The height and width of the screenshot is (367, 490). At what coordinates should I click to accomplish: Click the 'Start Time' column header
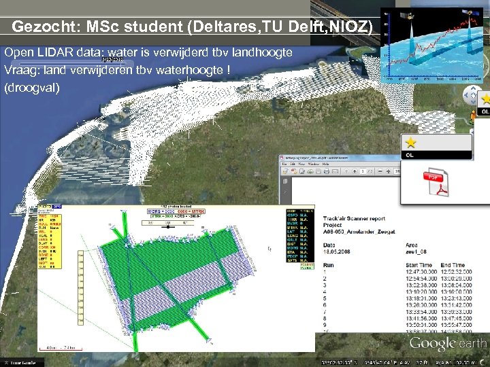[419, 265]
